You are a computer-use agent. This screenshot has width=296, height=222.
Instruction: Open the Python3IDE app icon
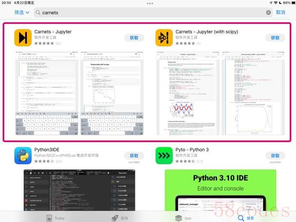coord(23,156)
